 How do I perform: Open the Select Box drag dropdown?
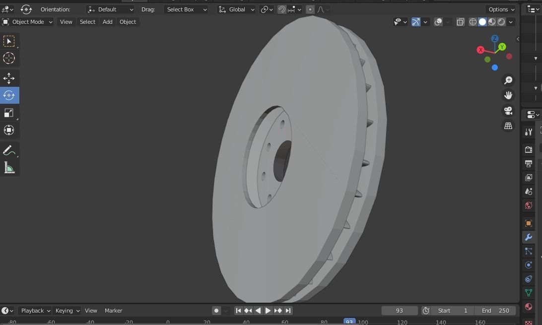(186, 9)
